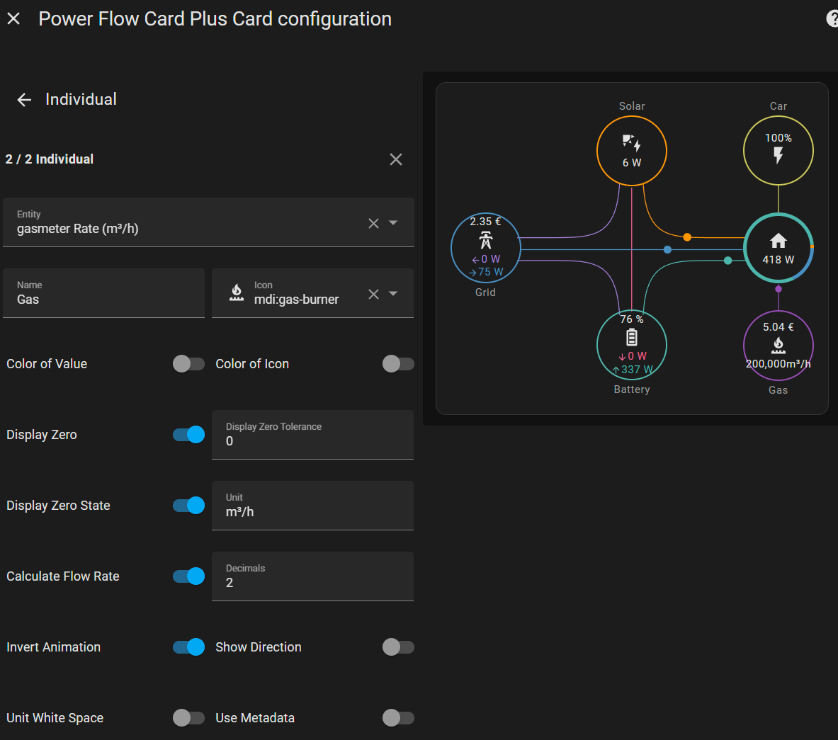
Task: Open the Entity dropdown
Action: click(395, 222)
